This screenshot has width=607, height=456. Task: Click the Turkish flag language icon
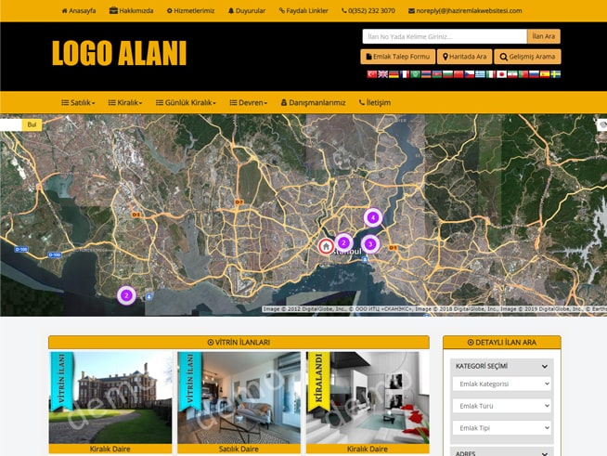[x=372, y=74]
